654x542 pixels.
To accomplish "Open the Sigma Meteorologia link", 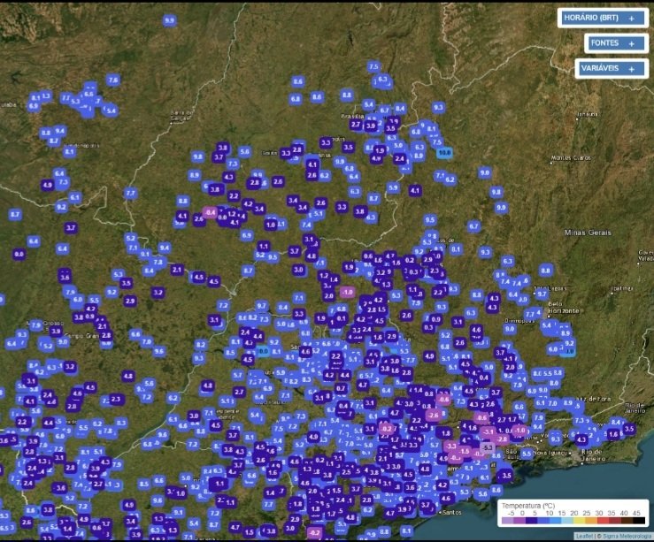I will click(x=623, y=536).
